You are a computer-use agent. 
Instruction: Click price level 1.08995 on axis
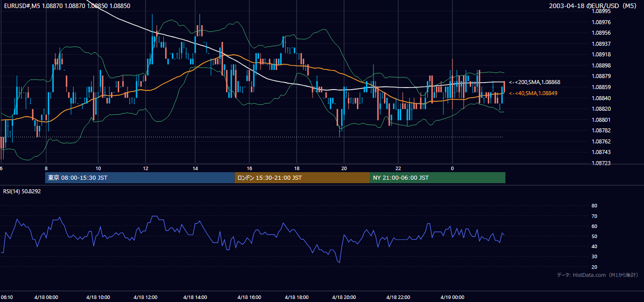click(601, 12)
